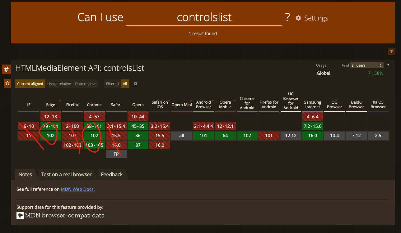This screenshot has height=233, width=401.
Task: Star the controlsList feature
Action: 7,83
